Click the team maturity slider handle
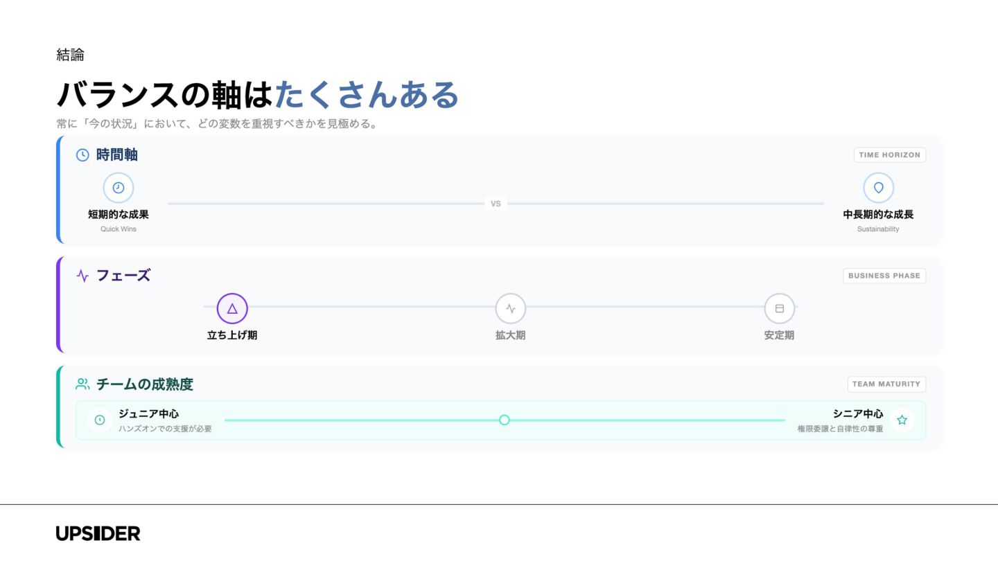Screen dimensions: 998x561 tap(505, 420)
